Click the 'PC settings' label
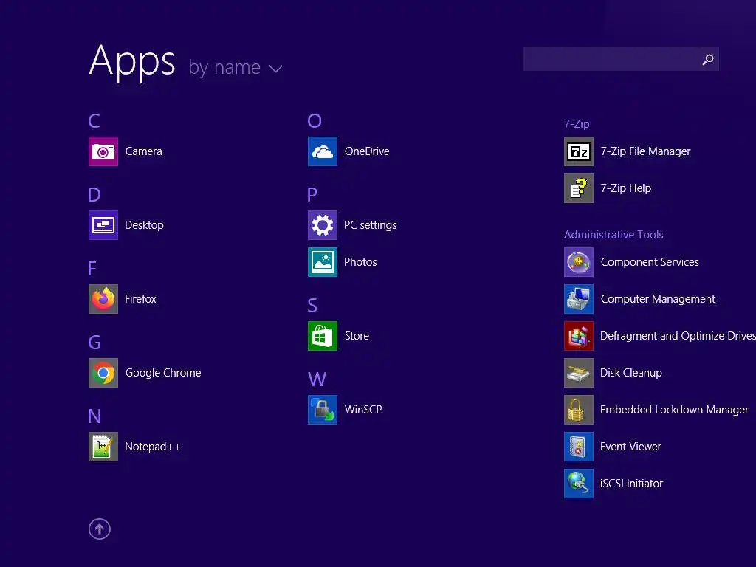The width and height of the screenshot is (756, 567). pyautogui.click(x=371, y=225)
